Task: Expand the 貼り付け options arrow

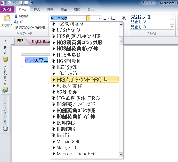Action: click(7, 29)
